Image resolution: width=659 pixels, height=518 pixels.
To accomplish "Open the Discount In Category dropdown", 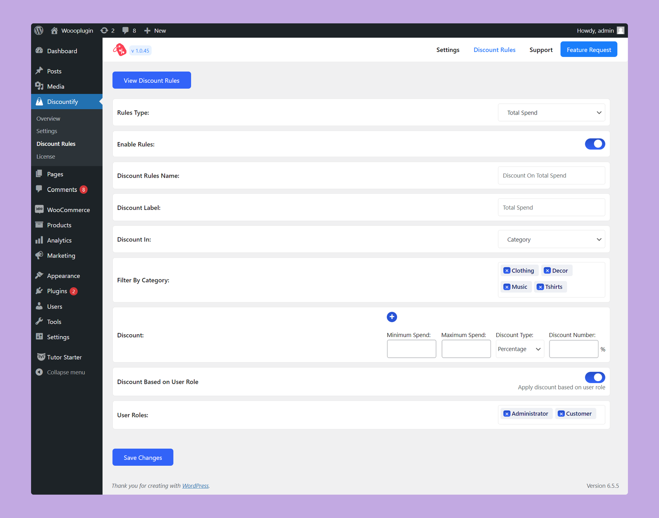I will click(x=552, y=239).
